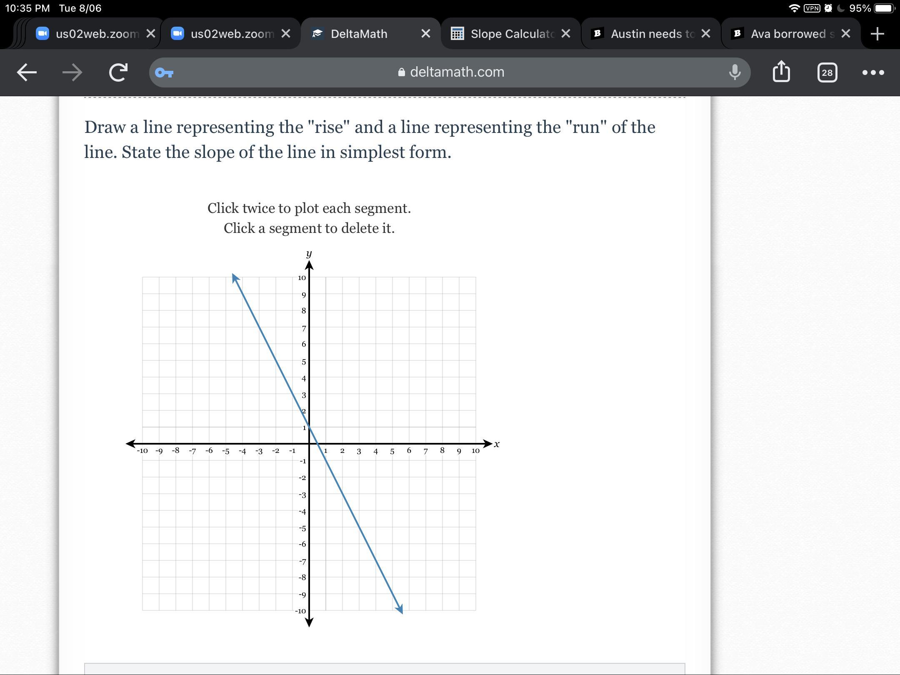Close the Slope Calculator tab
The width and height of the screenshot is (900, 675).
click(565, 34)
